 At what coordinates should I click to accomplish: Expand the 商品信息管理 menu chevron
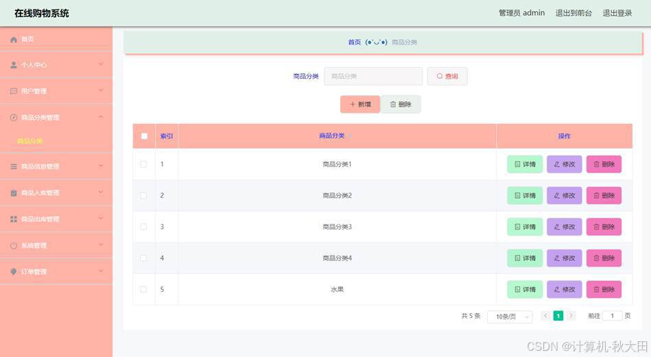click(x=101, y=166)
